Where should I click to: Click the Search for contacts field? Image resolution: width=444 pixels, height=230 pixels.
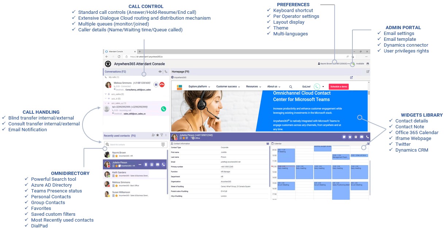[120, 144]
